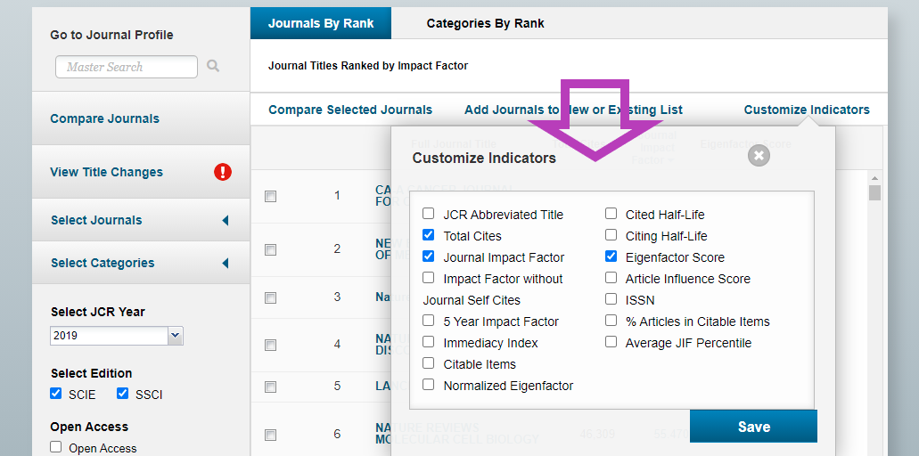The height and width of the screenshot is (456, 919).
Task: Expand Select Categories arrow
Action: 225,264
